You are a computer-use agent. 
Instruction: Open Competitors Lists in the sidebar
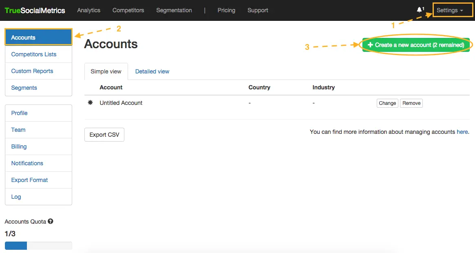tap(34, 54)
